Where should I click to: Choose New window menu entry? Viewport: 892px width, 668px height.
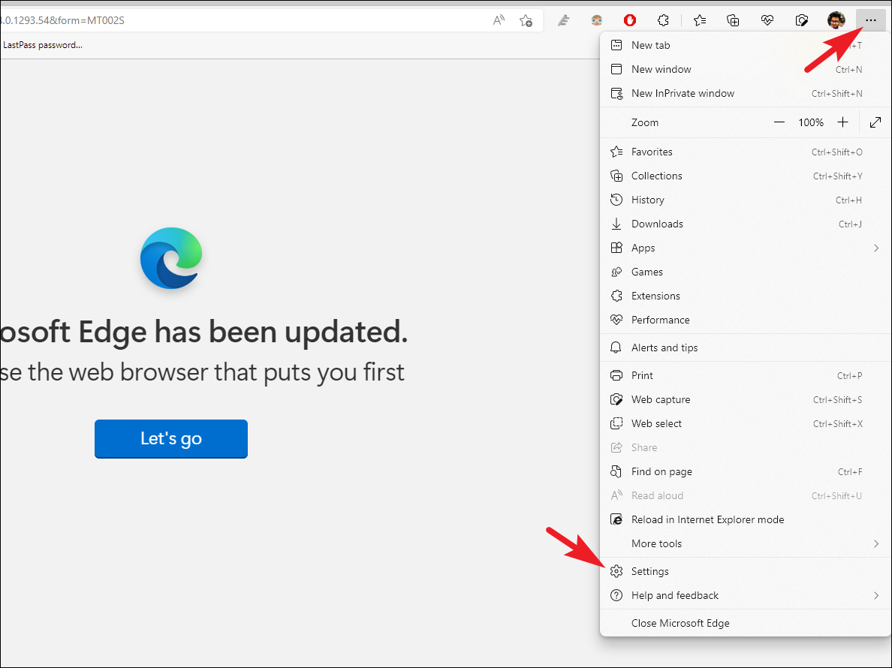(x=746, y=69)
